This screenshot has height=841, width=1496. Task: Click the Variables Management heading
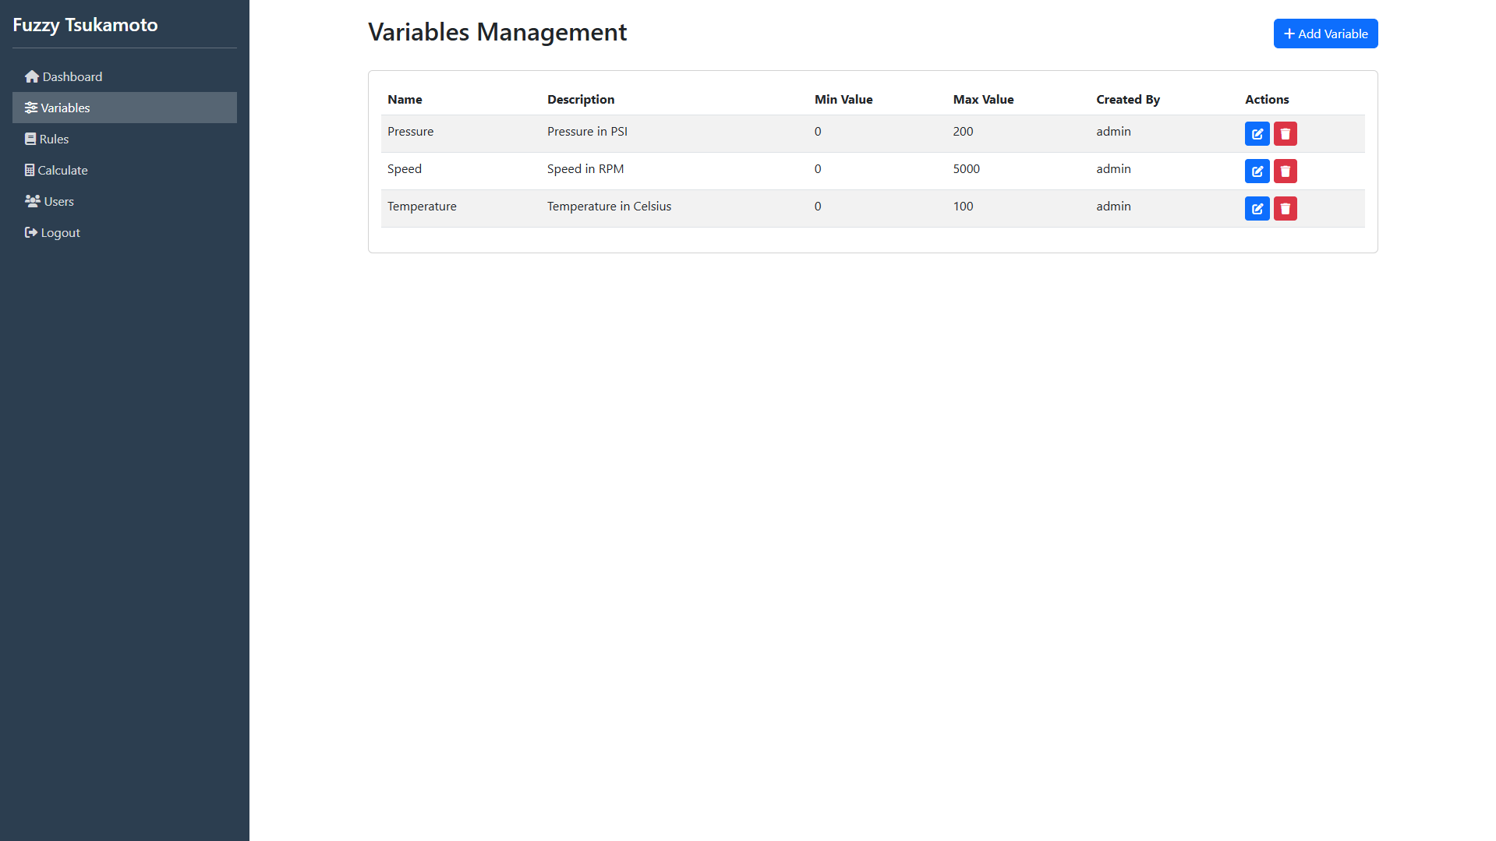(497, 32)
